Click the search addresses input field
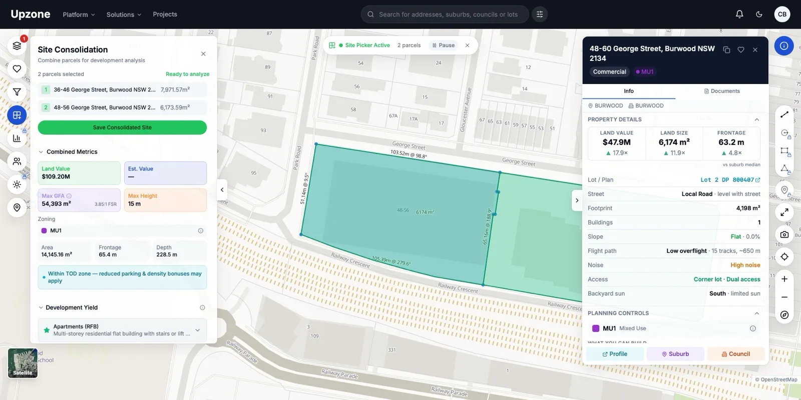The width and height of the screenshot is (801, 400). [445, 14]
